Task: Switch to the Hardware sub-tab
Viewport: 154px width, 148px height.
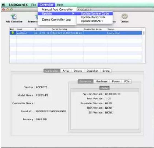Action: (102, 81)
